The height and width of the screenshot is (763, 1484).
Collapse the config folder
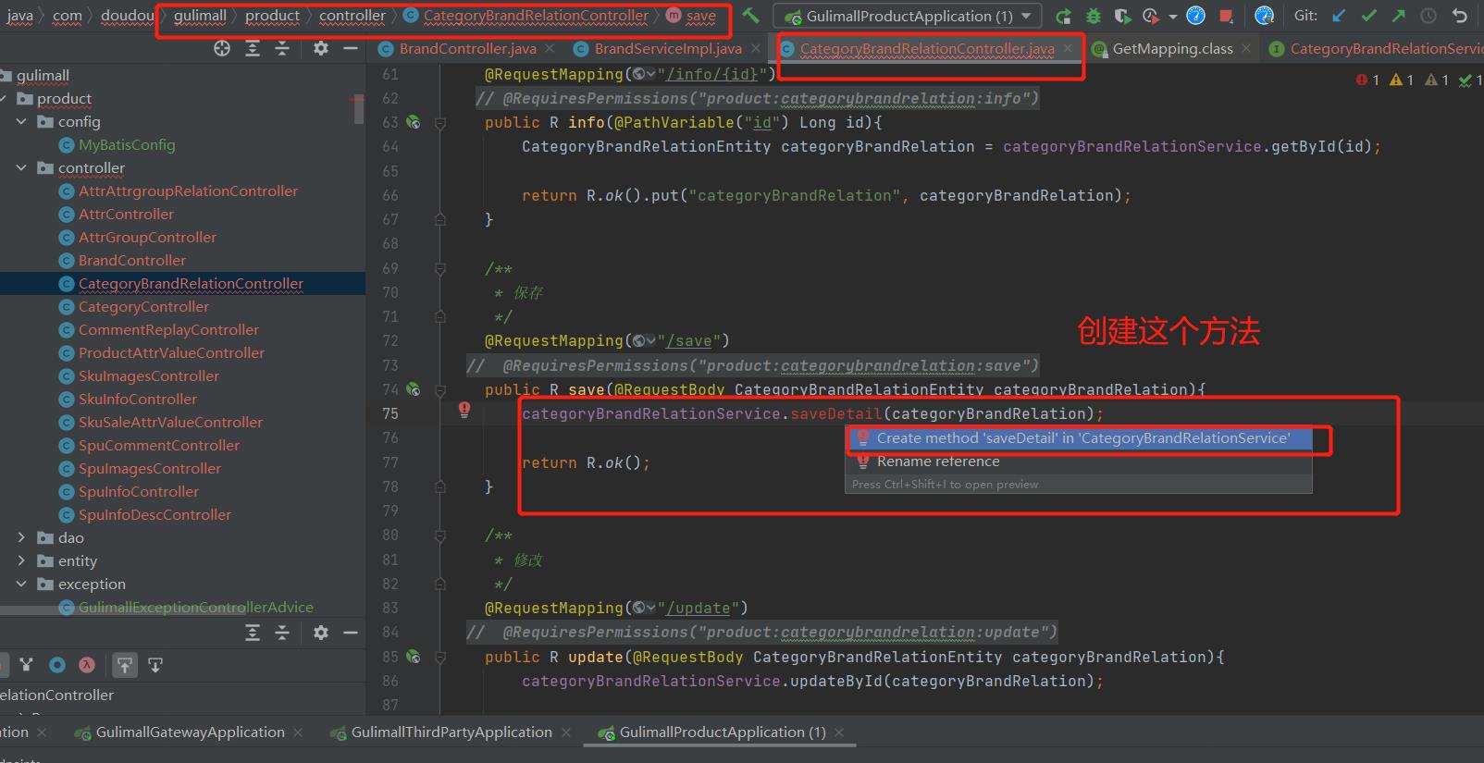pos(21,121)
